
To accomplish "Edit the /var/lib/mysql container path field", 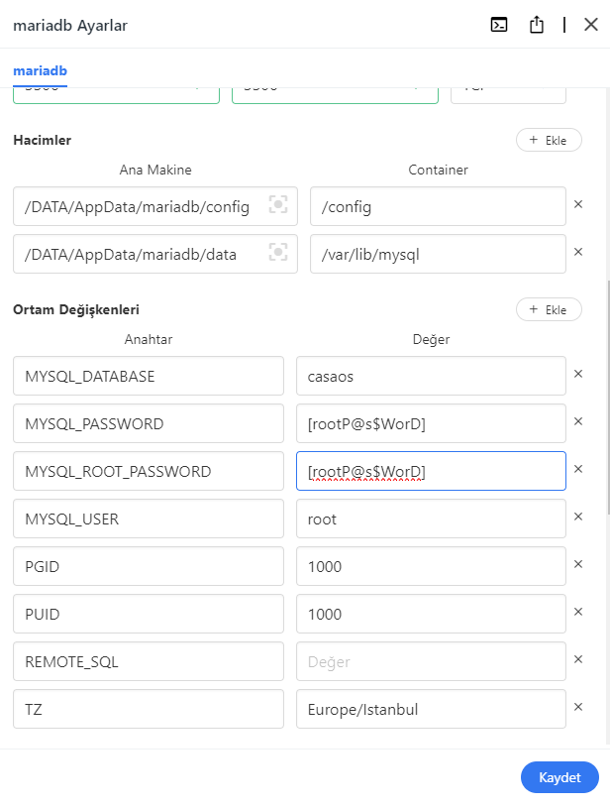I will [x=438, y=254].
